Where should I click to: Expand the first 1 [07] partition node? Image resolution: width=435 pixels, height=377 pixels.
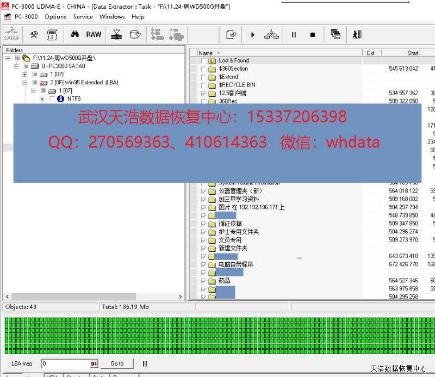(25, 75)
